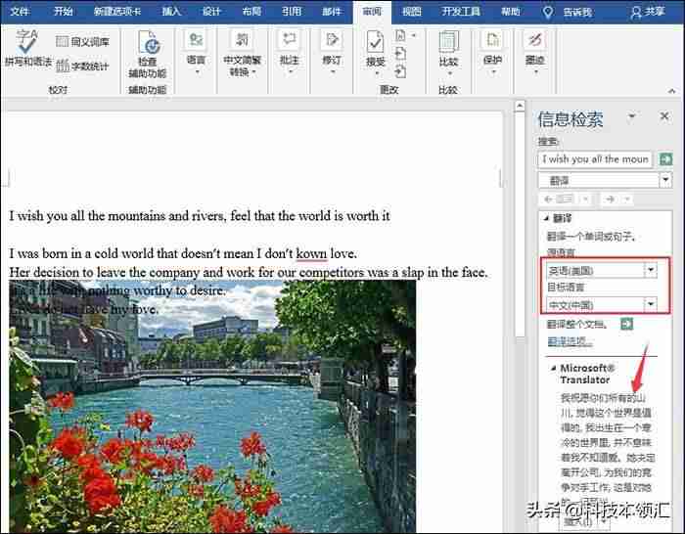685x534 pixels.
Task: Go to next change icon
Action: click(x=400, y=71)
